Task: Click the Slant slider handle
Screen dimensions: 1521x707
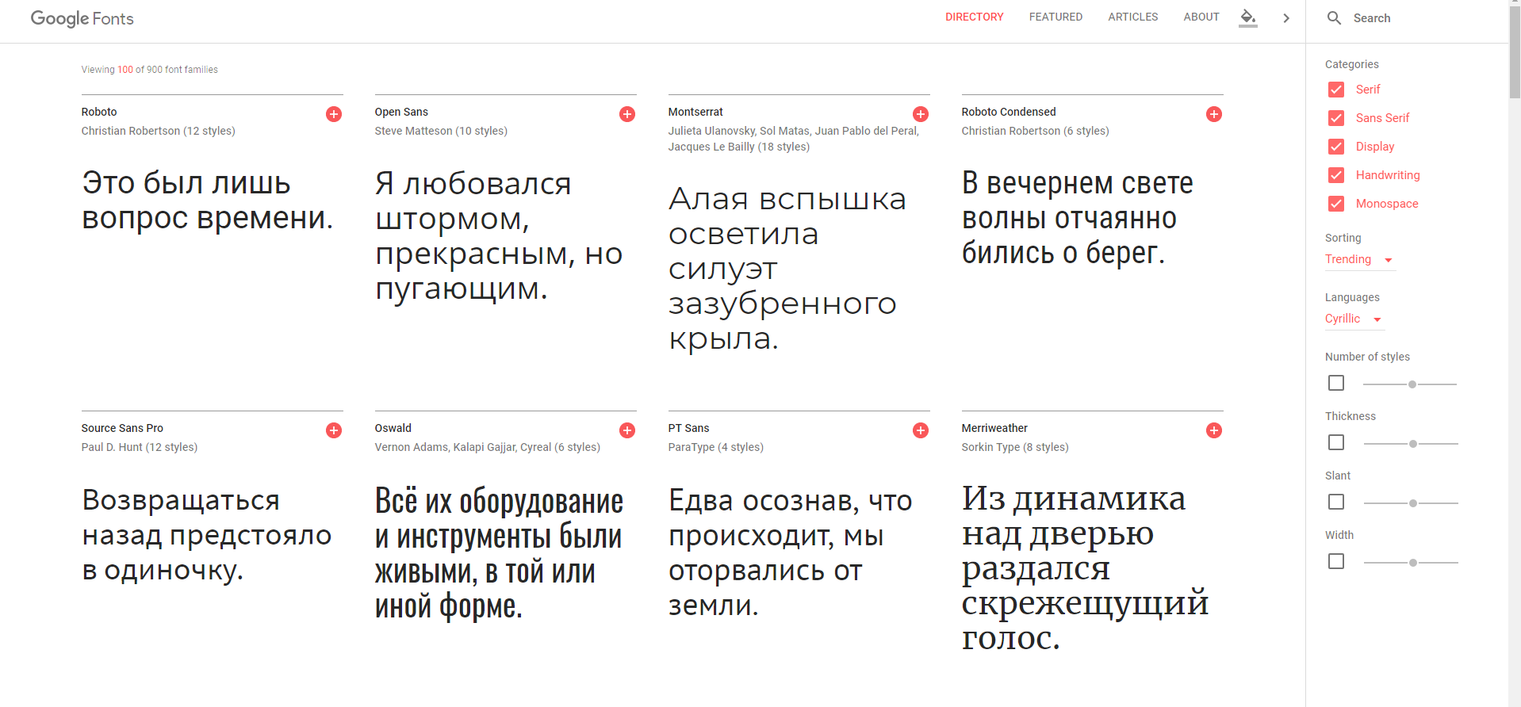Action: pyautogui.click(x=1413, y=503)
